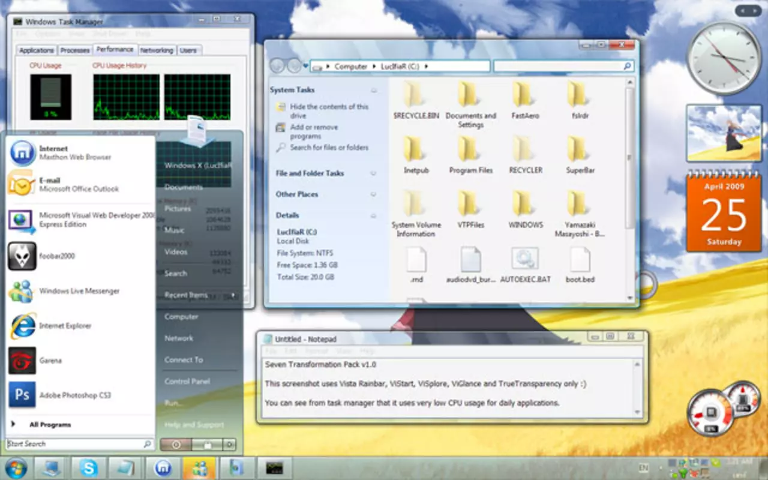The image size is (768, 480).
Task: Open the Users tab in Task Manager
Action: (188, 50)
